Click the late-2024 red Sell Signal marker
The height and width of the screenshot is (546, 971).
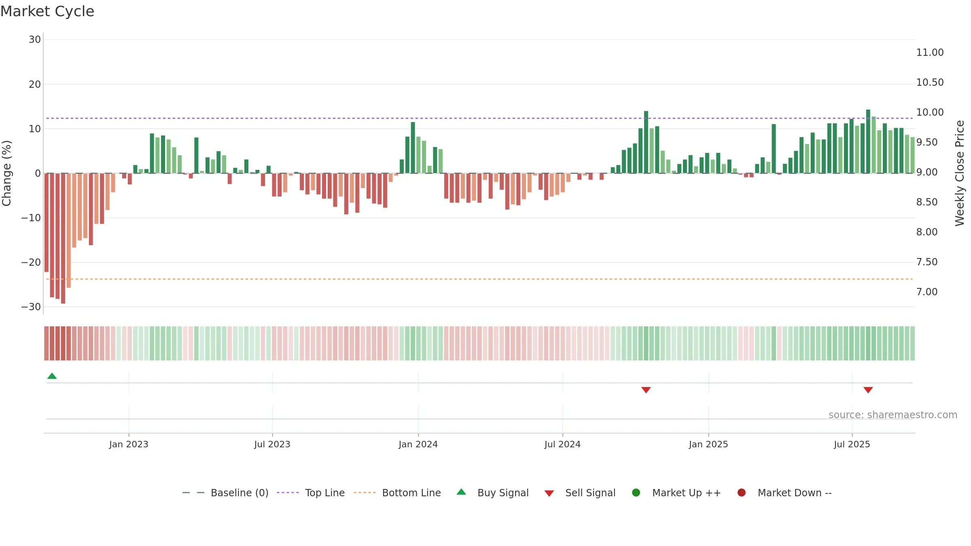pyautogui.click(x=646, y=390)
